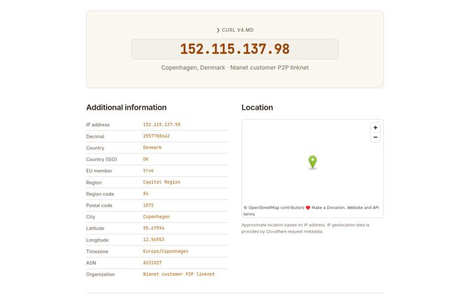The height and width of the screenshot is (294, 470).
Task: Click Copenhagen, Denmark subtitle under the IP
Action: point(235,67)
